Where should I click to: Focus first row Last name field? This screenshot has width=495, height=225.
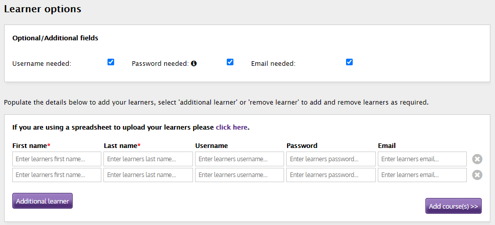148,159
